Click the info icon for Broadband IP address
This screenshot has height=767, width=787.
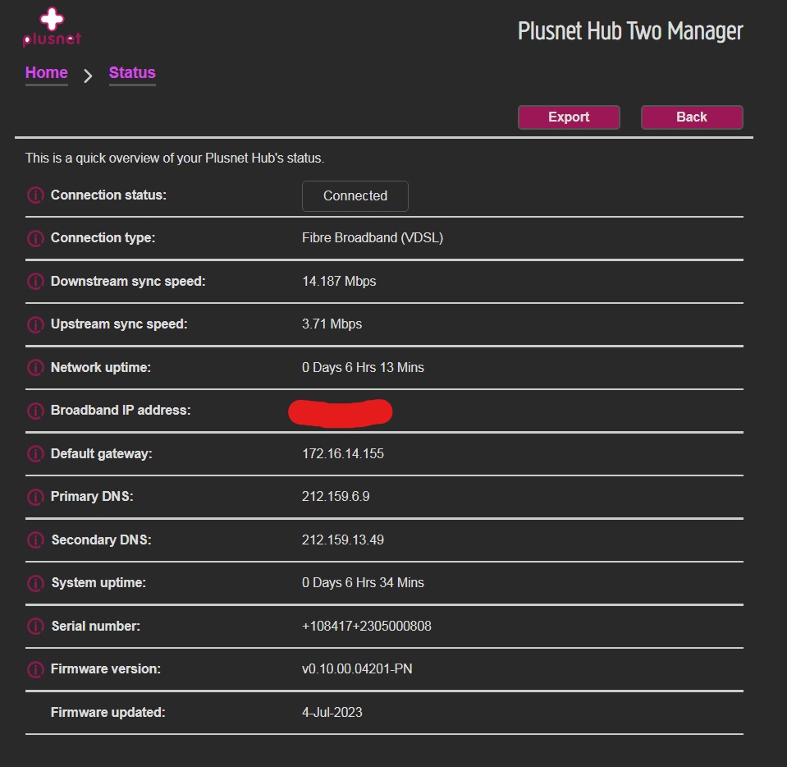pyautogui.click(x=35, y=411)
